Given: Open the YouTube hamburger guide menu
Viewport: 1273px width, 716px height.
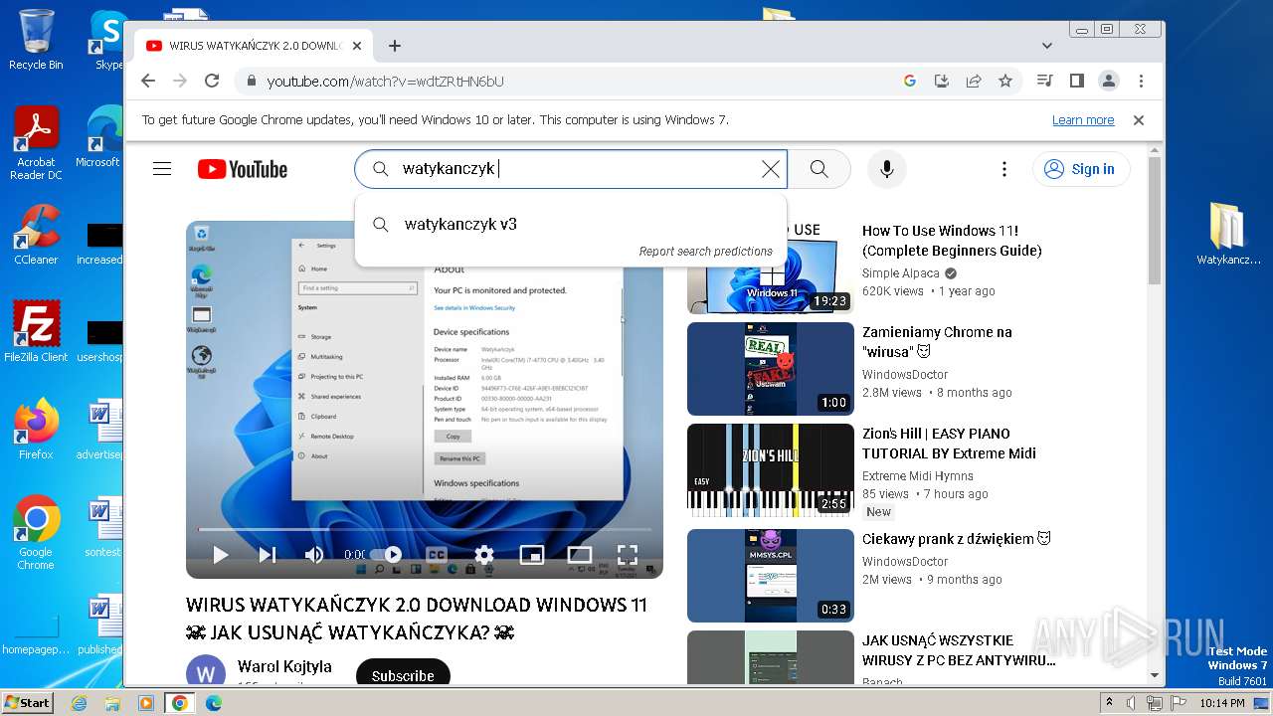Looking at the screenshot, I should point(162,169).
